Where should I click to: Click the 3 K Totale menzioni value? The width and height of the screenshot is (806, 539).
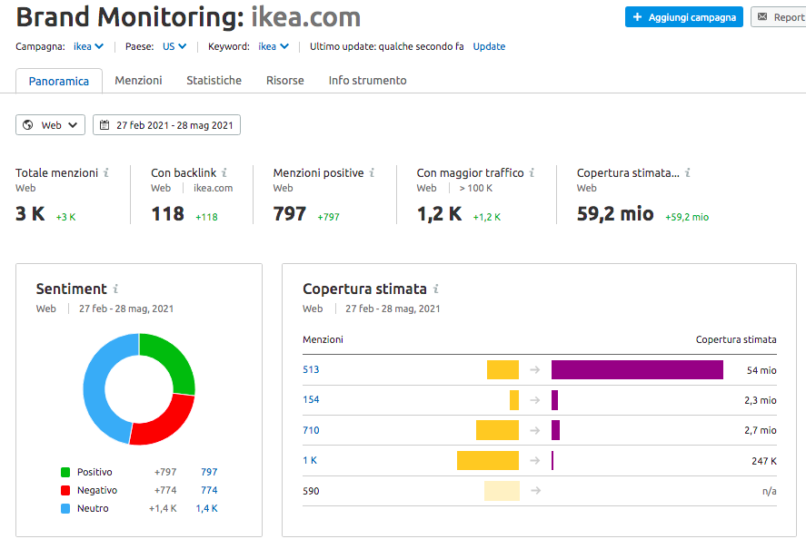30,214
